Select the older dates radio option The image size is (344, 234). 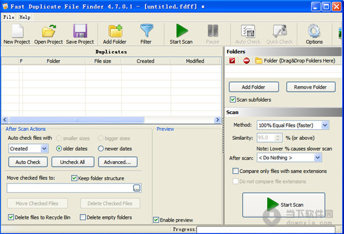tap(59, 149)
